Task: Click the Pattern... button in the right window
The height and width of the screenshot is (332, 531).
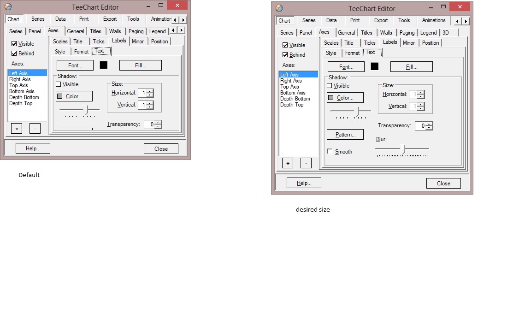Action: click(345, 135)
